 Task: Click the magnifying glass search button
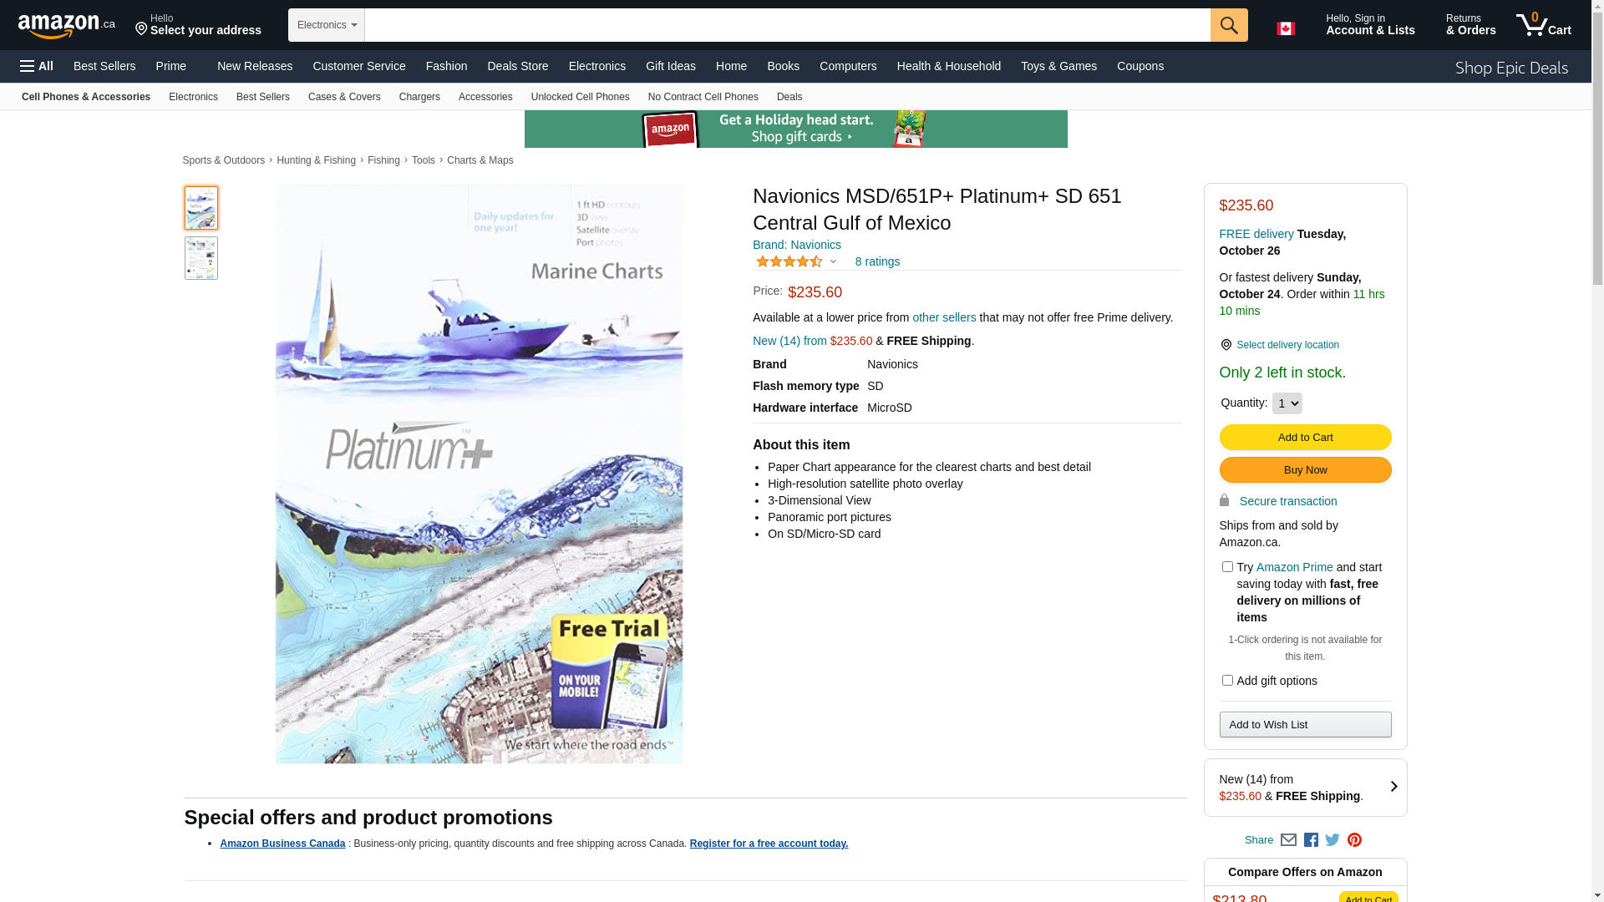tap(1229, 25)
